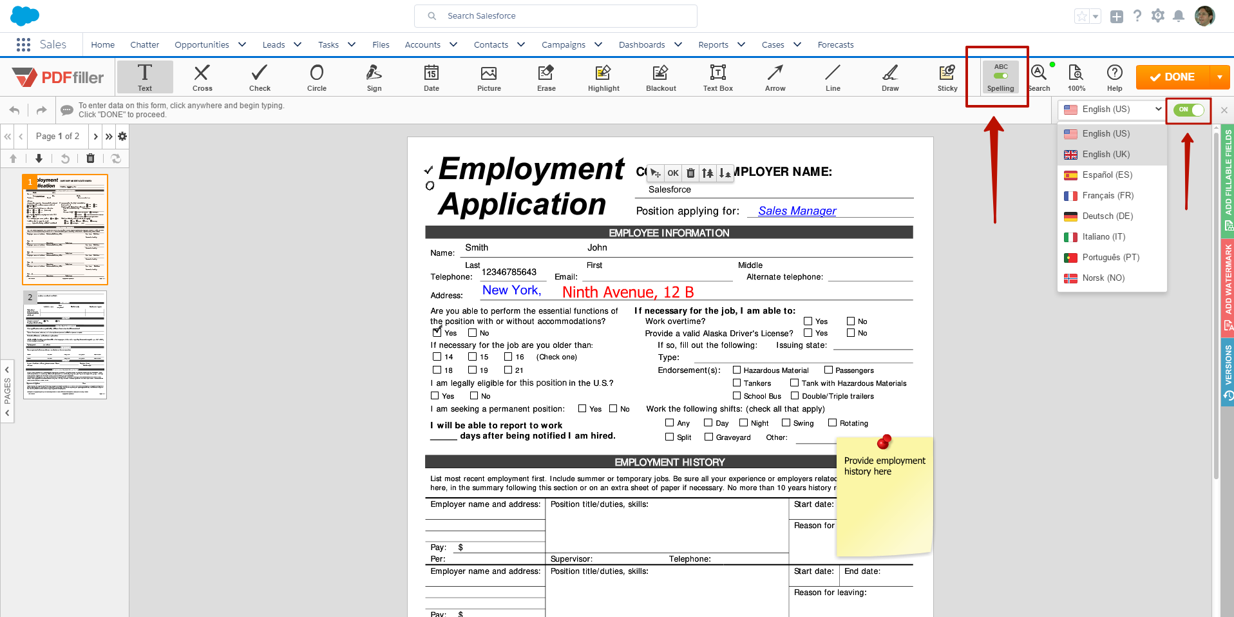
Task: Open page panel settings gear
Action: coord(122,137)
